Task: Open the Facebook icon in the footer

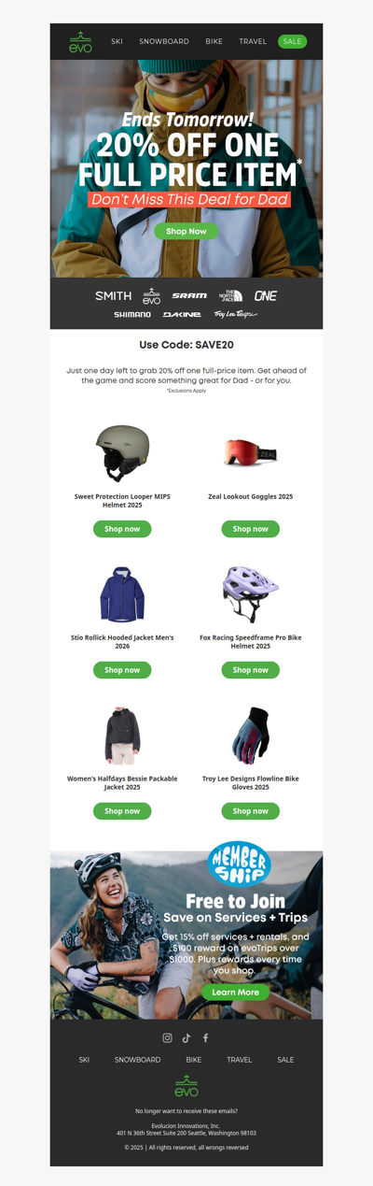Action: [205, 1037]
